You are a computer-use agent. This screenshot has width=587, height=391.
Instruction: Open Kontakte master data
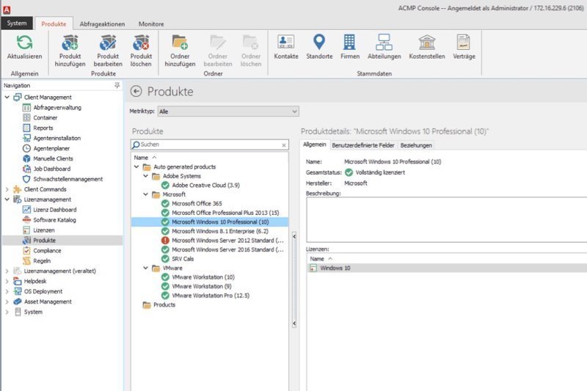coord(286,47)
